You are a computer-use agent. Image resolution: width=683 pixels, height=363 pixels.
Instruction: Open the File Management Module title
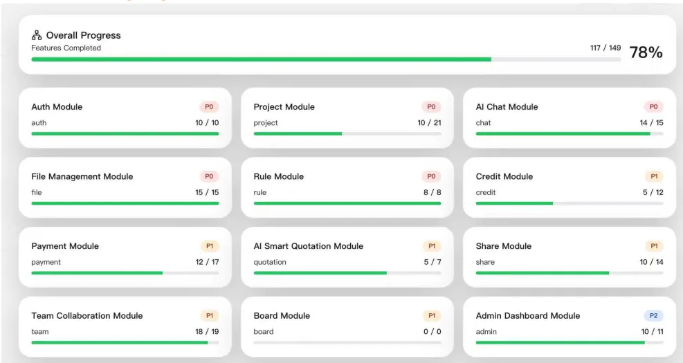[x=82, y=177]
